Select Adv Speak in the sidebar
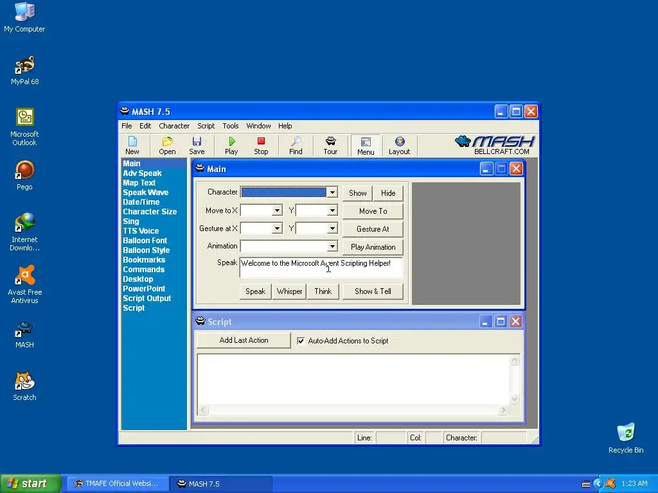Screen dimensions: 658x493 pos(142,173)
